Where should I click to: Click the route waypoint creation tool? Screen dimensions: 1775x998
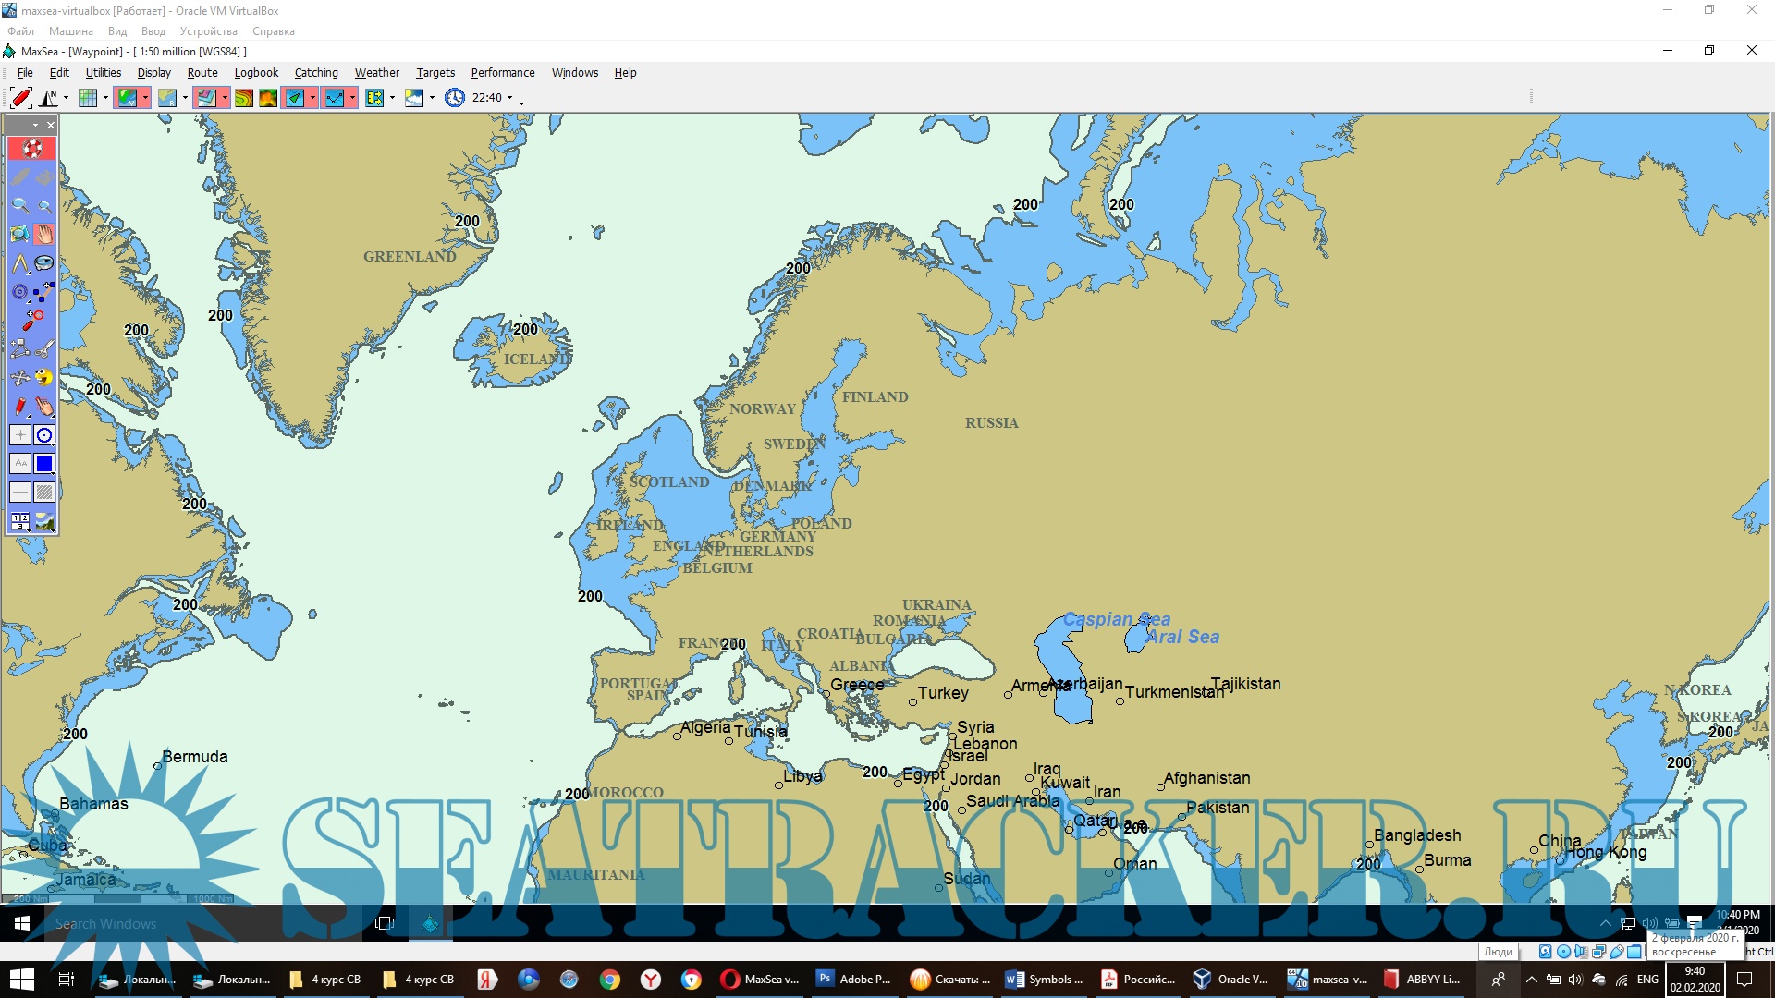click(x=44, y=292)
